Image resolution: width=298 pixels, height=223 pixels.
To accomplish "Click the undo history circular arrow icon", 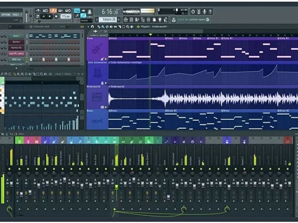I will coord(193,12).
